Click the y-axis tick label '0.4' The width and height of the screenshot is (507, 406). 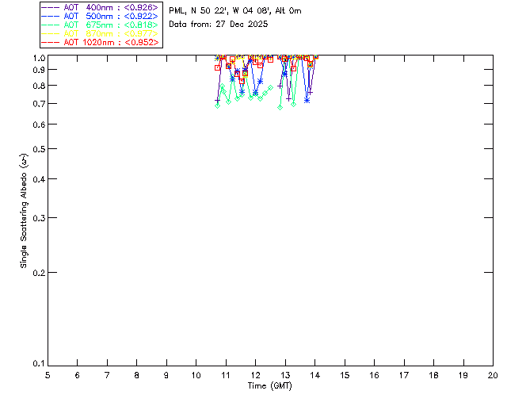point(39,179)
